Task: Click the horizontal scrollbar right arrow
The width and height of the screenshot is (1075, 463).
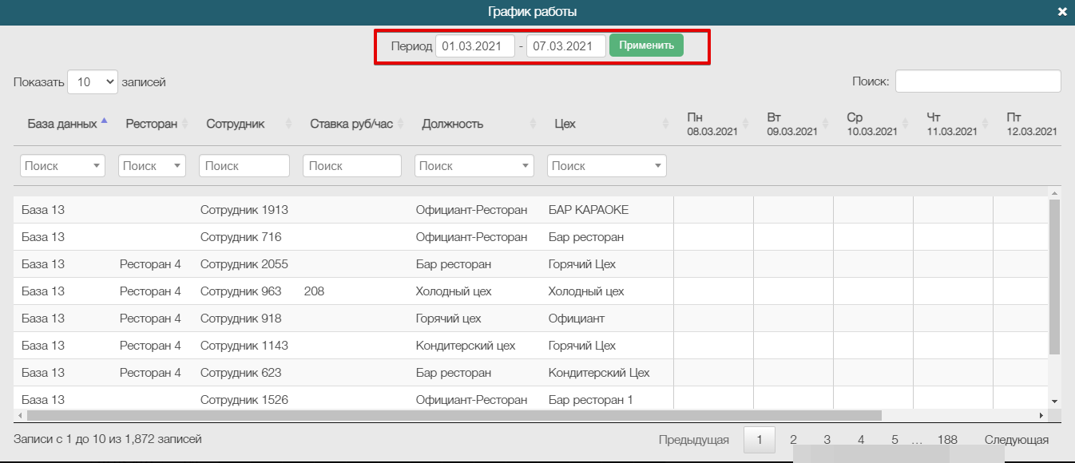Action: [x=1041, y=416]
